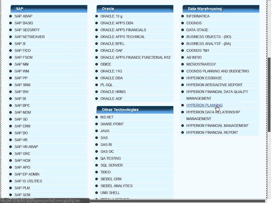271x203 pixels.
Task: Open ORACLE APPS FINANCE FUNCTIONAL R12
Action: [135, 57]
